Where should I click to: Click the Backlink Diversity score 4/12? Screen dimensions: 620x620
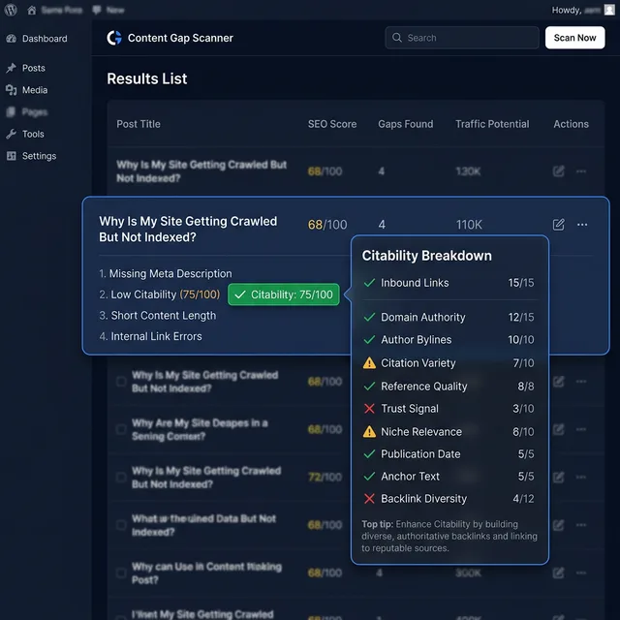point(523,499)
